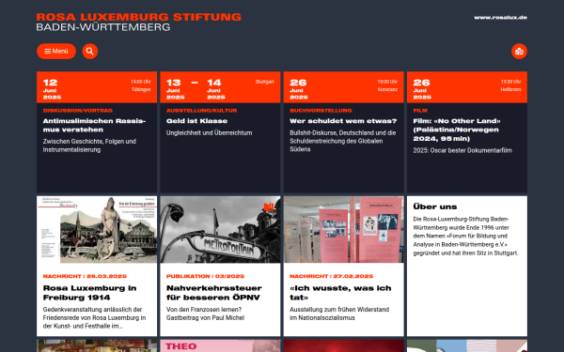This screenshot has height=352, width=564.
Task: Click 'Gastbeitrag von Paul Michel' text
Action: (x=205, y=318)
